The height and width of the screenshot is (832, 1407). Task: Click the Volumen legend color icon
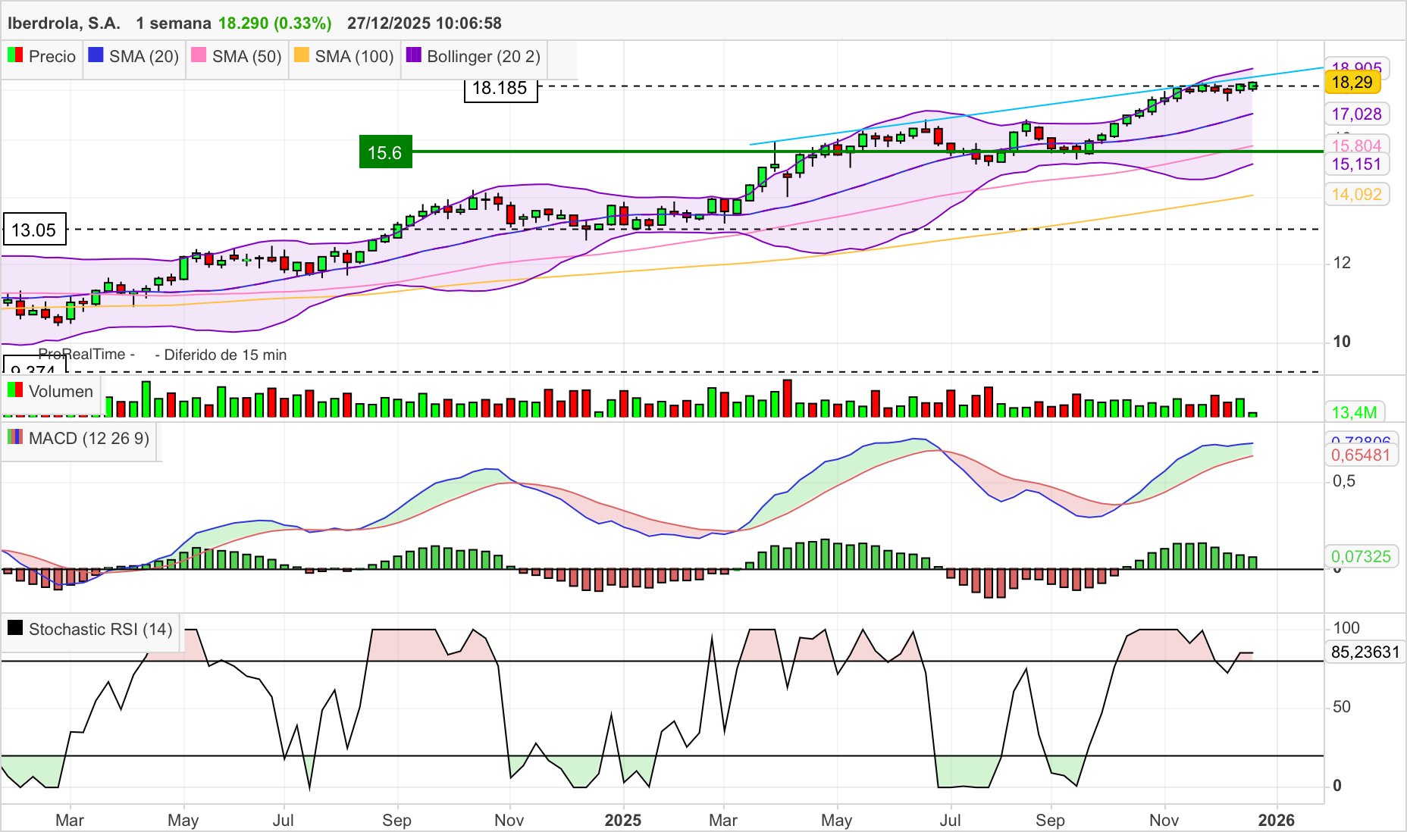[x=15, y=390]
